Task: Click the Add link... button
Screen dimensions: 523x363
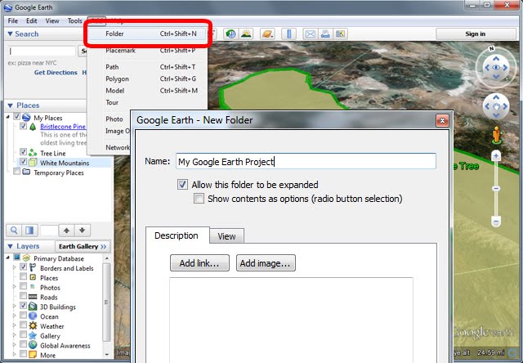Action: point(199,263)
